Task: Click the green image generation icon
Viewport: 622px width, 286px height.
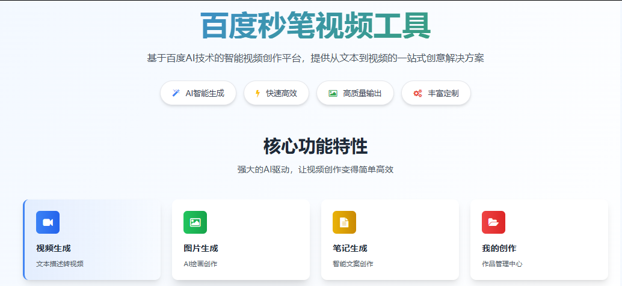Action: [x=195, y=222]
